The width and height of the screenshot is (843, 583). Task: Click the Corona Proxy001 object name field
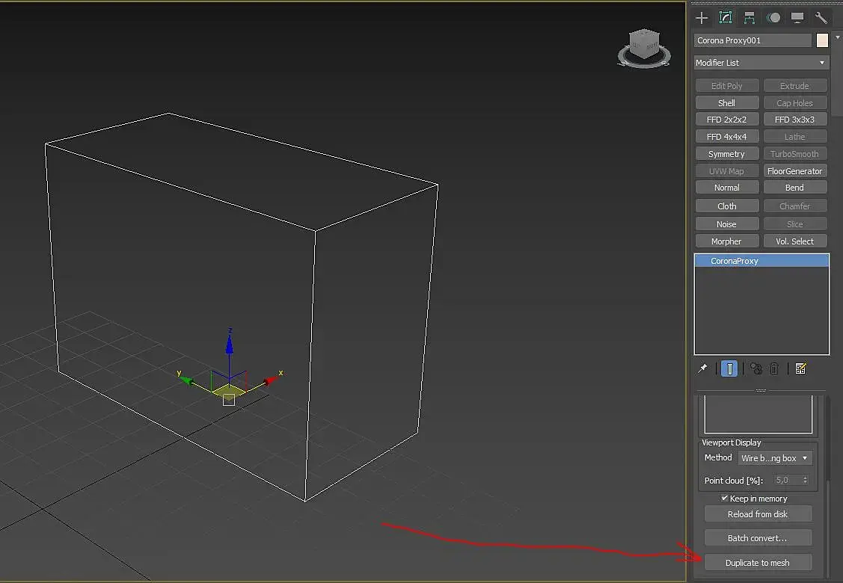(752, 40)
